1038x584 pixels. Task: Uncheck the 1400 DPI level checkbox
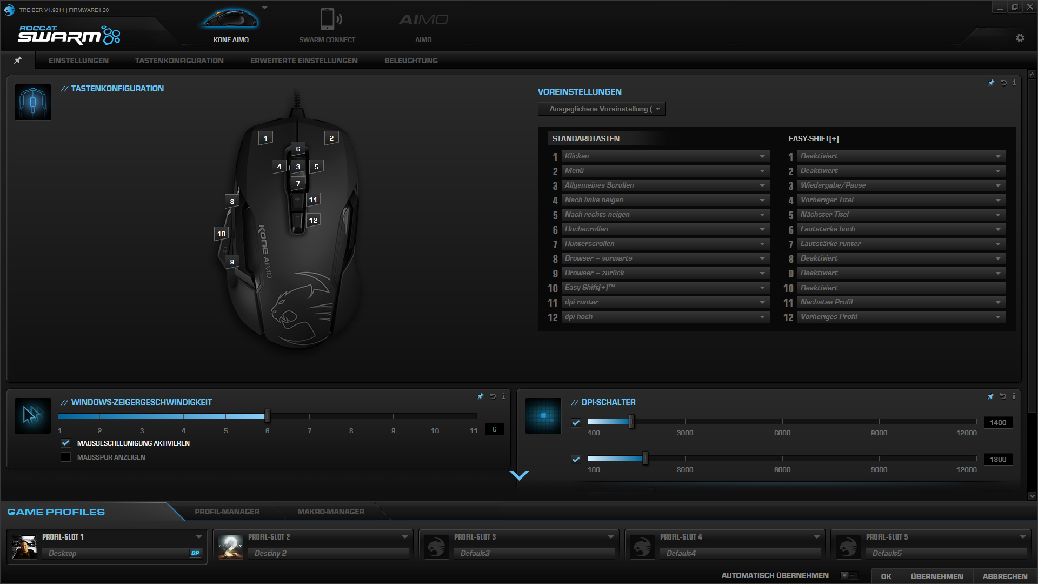[x=576, y=422]
